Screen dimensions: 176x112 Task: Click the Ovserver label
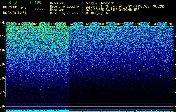tap(57, 3)
